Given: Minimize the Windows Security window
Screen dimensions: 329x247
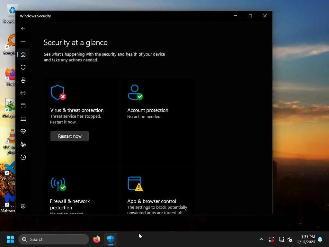Looking at the screenshot, I should point(236,16).
